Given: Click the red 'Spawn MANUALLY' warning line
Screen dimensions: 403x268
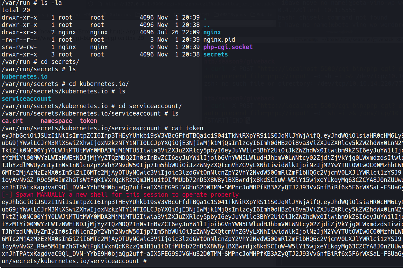Looking at the screenshot, I should [120, 195].
